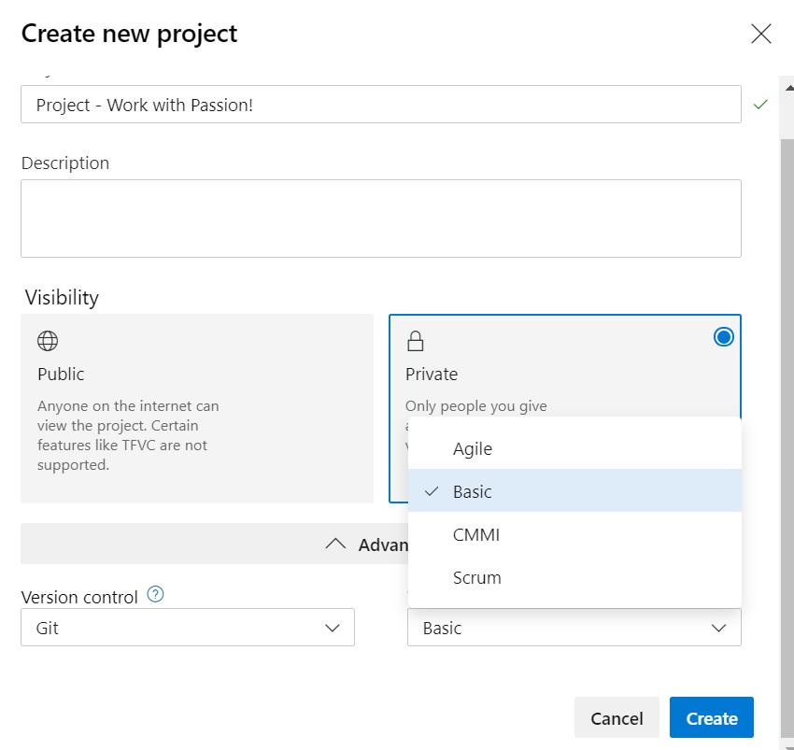
Task: Select the Private visibility radio button
Action: tap(723, 337)
